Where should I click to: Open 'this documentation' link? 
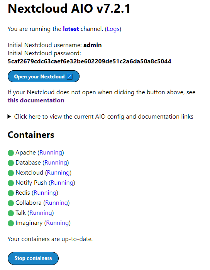[x=36, y=100]
